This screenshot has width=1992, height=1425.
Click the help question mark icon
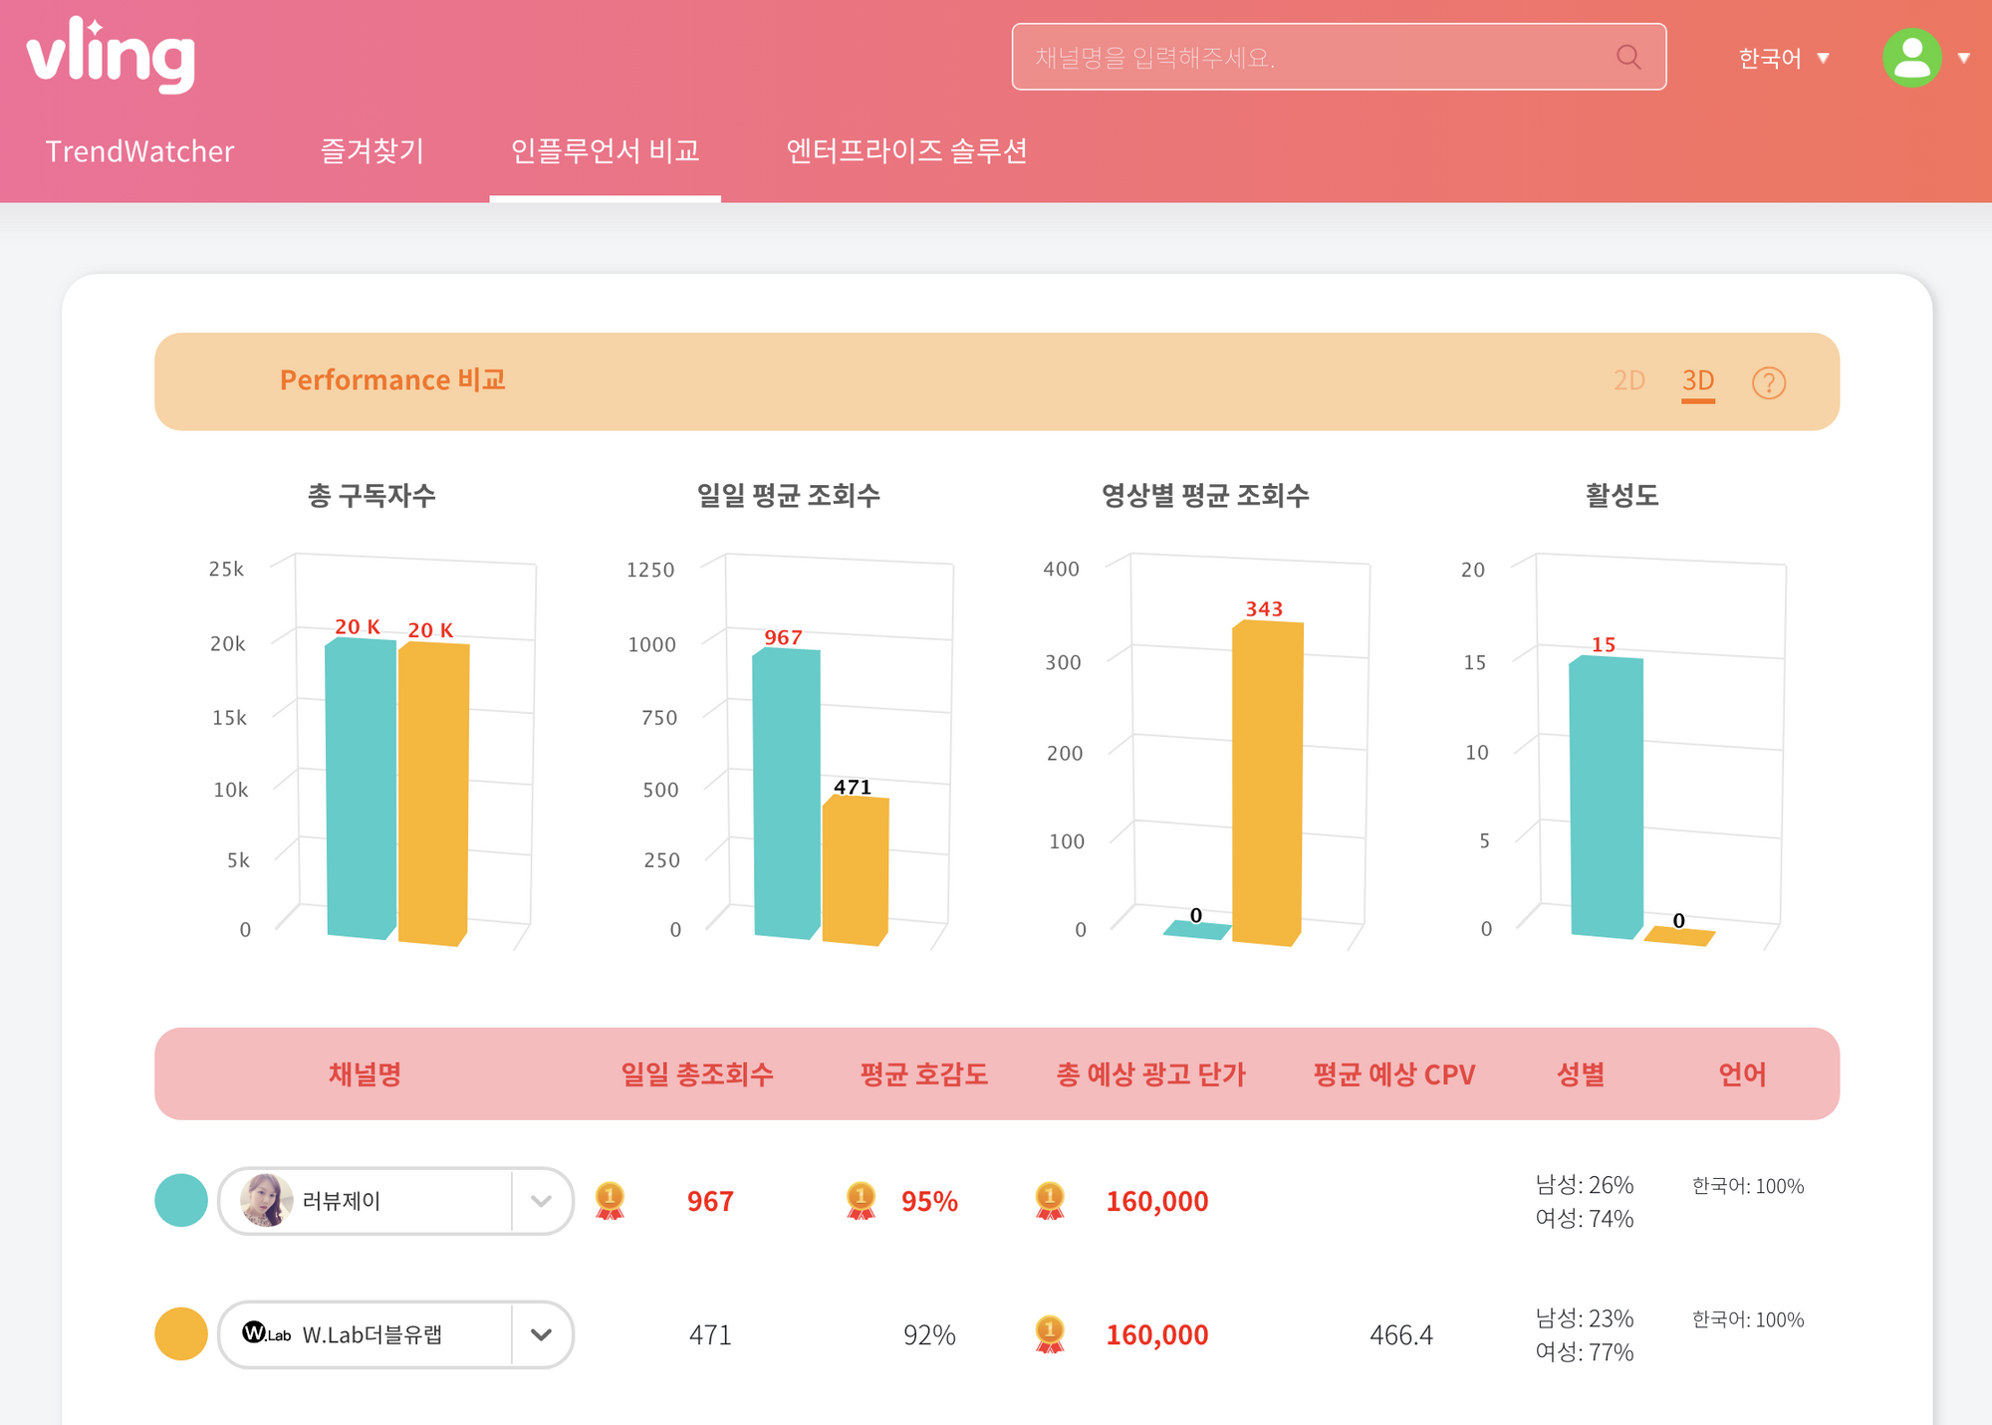[x=1768, y=382]
